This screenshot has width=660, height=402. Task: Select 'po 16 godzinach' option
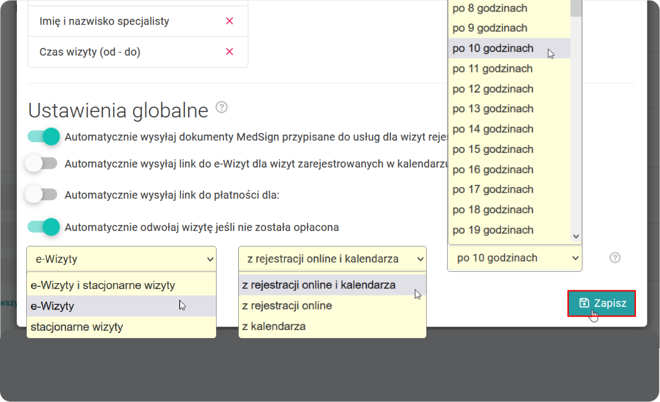click(x=509, y=170)
